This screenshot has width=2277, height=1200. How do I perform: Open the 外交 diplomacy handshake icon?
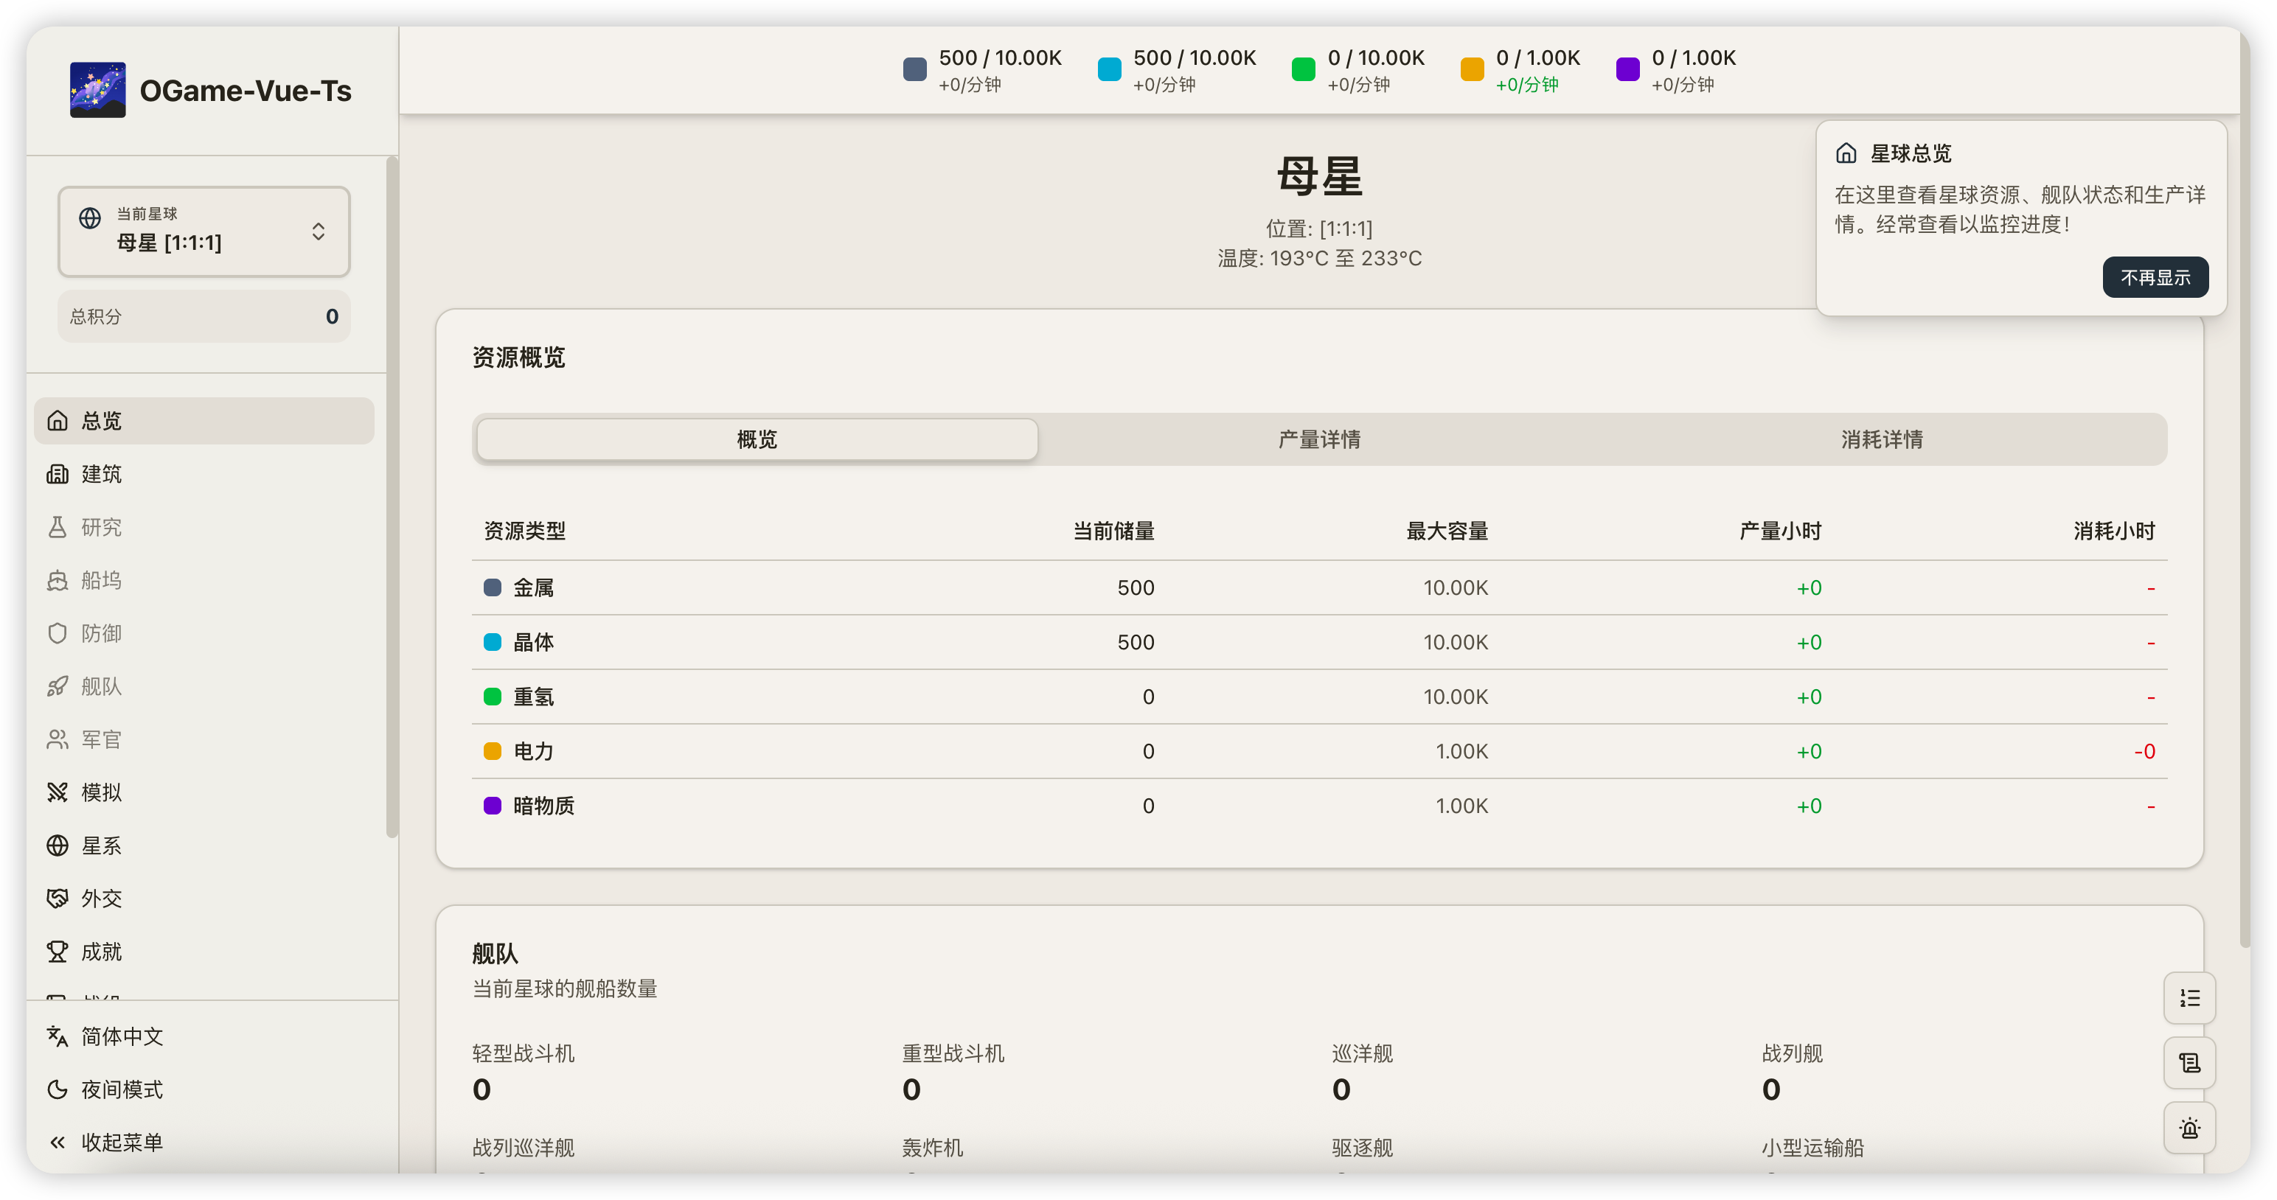point(58,899)
